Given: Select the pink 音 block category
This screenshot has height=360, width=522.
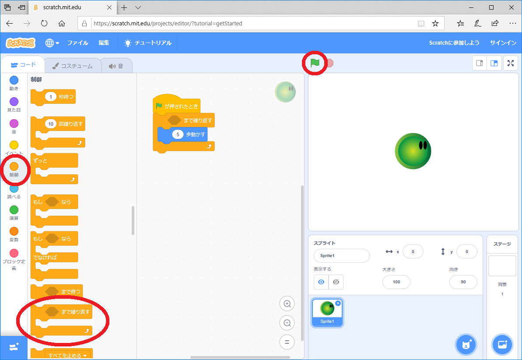Looking at the screenshot, I should [x=14, y=126].
